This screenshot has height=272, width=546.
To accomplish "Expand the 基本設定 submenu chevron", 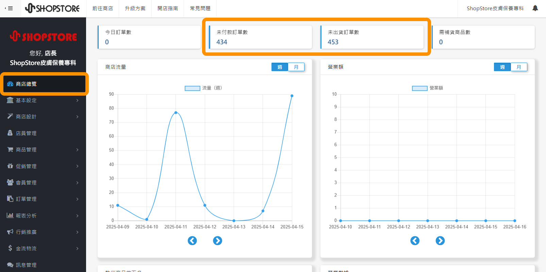I will click(x=77, y=100).
